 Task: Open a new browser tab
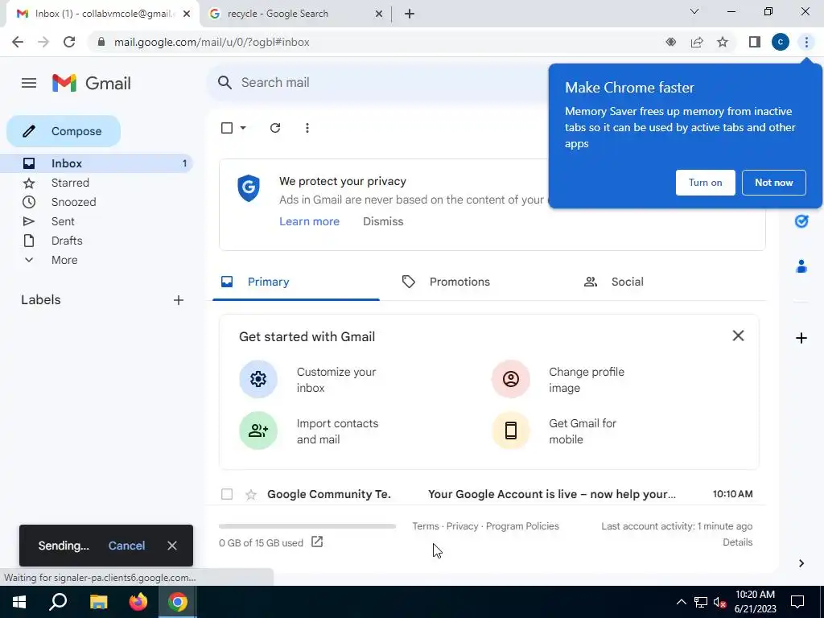tap(410, 14)
